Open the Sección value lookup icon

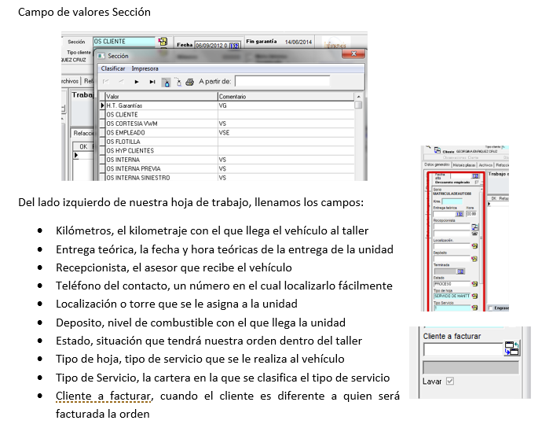(x=163, y=42)
